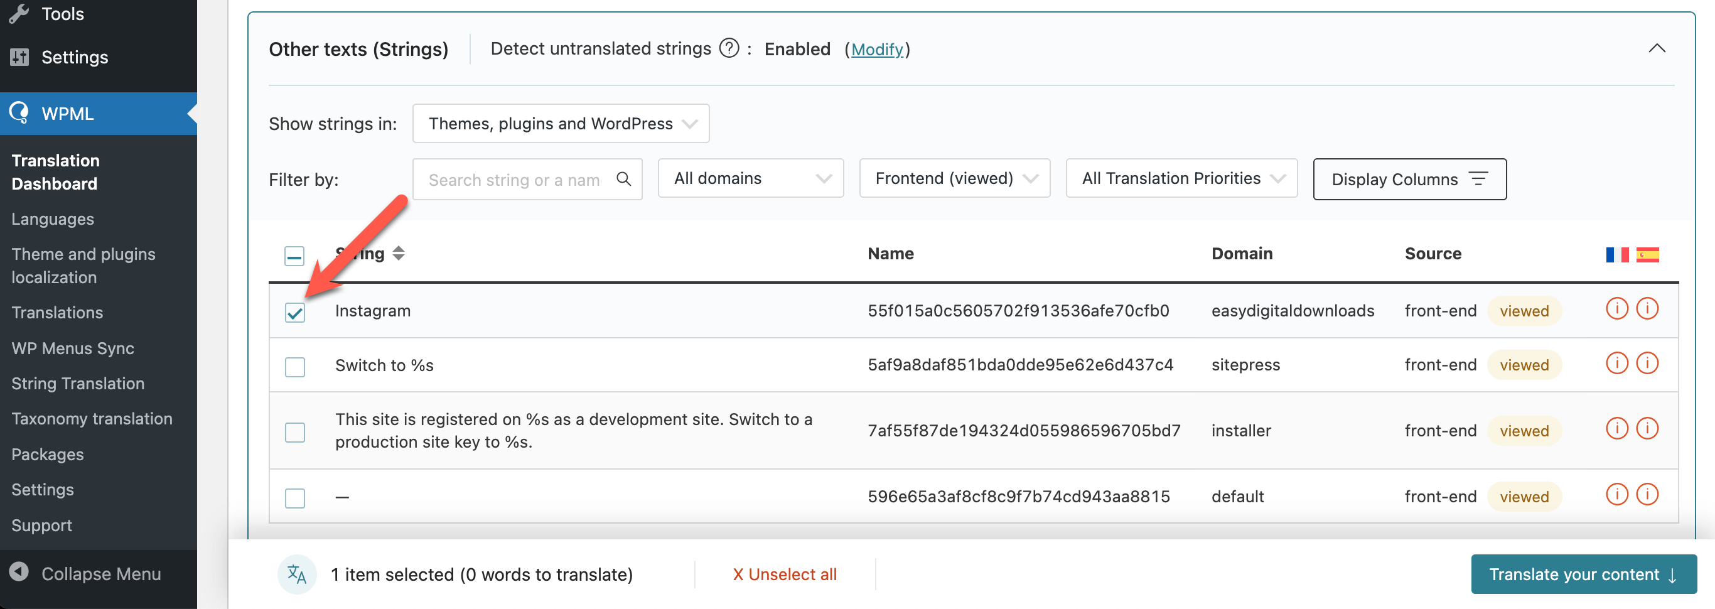Open String Translation in the WPML menu
This screenshot has height=609, width=1715.
click(x=78, y=384)
